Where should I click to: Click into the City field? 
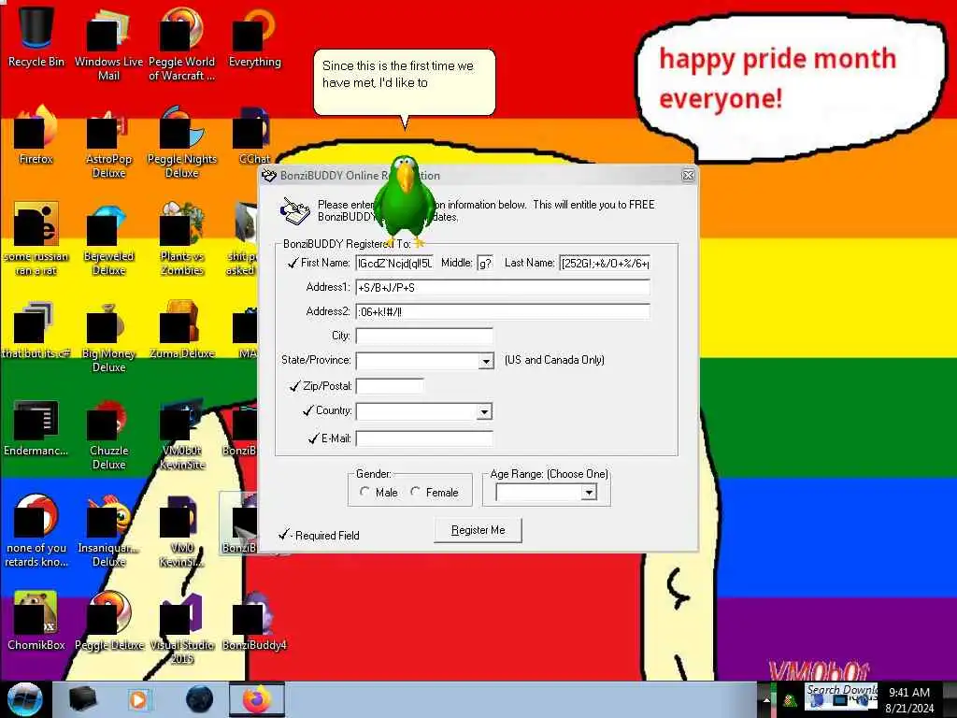coord(424,336)
